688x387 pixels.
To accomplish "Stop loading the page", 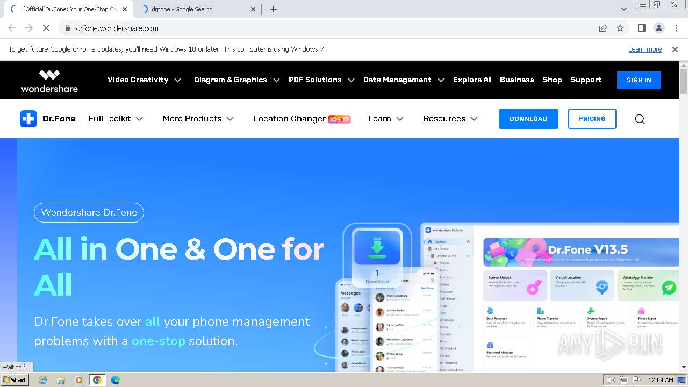I will tap(46, 28).
